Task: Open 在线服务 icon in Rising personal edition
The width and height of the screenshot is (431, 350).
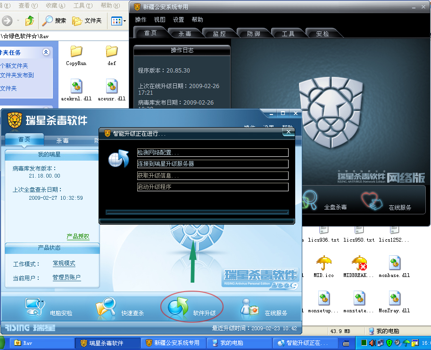Action: coord(249,307)
